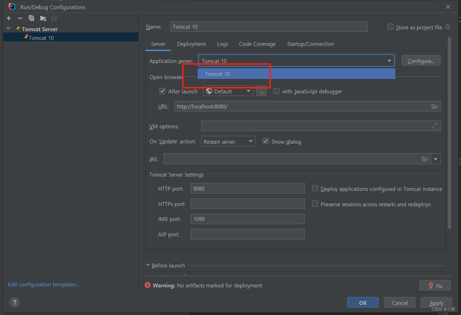Click the Name input field
The image size is (461, 315).
[269, 27]
